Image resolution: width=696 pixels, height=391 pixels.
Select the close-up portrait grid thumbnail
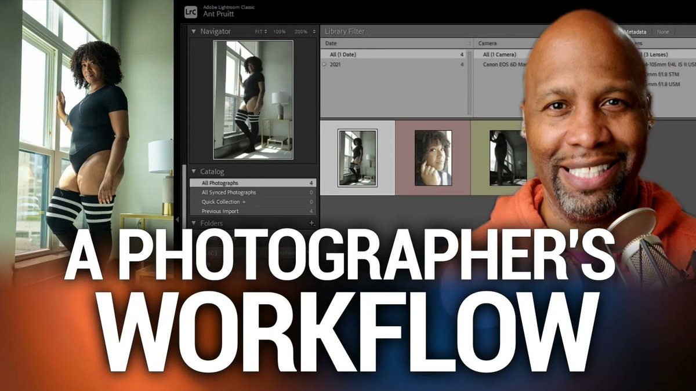coord(433,158)
